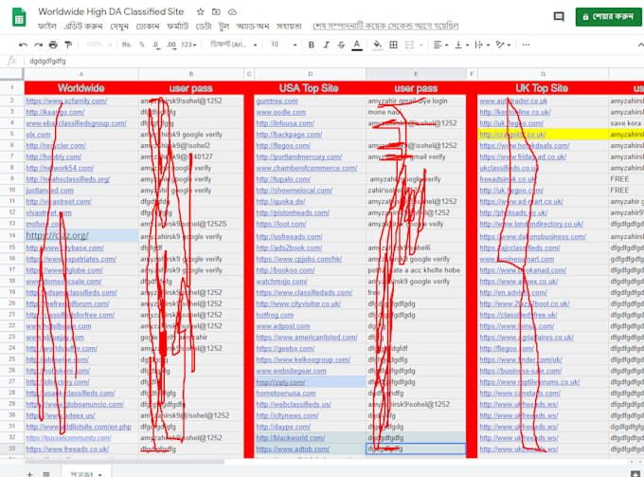Open horizontal align dropdown
The height and width of the screenshot is (477, 644).
[440, 45]
